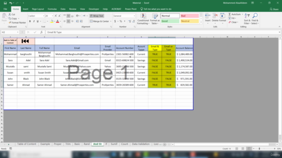Image resolution: width=282 pixels, height=158 pixels.
Task: Switch to the Page Layout tab
Action: pyautogui.click(x=38, y=9)
